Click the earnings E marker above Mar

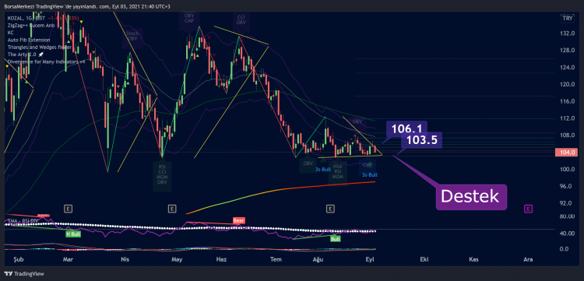pyautogui.click(x=68, y=209)
